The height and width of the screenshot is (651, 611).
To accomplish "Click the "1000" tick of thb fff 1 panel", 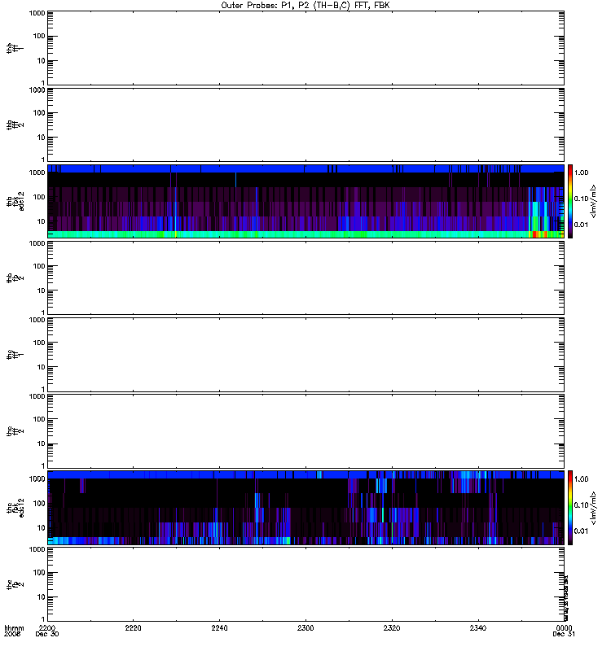I will (37, 13).
